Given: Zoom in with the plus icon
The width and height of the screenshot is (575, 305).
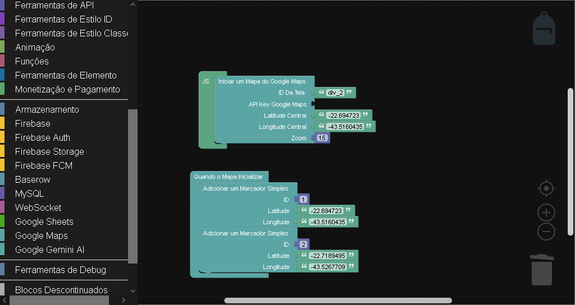Looking at the screenshot, I should pyautogui.click(x=546, y=212).
